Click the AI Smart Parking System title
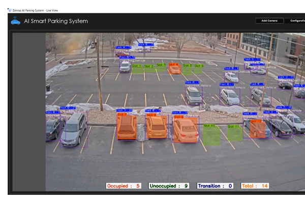 click(x=56, y=21)
